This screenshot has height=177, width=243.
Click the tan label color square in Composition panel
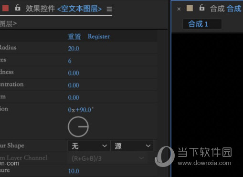coord(190,8)
